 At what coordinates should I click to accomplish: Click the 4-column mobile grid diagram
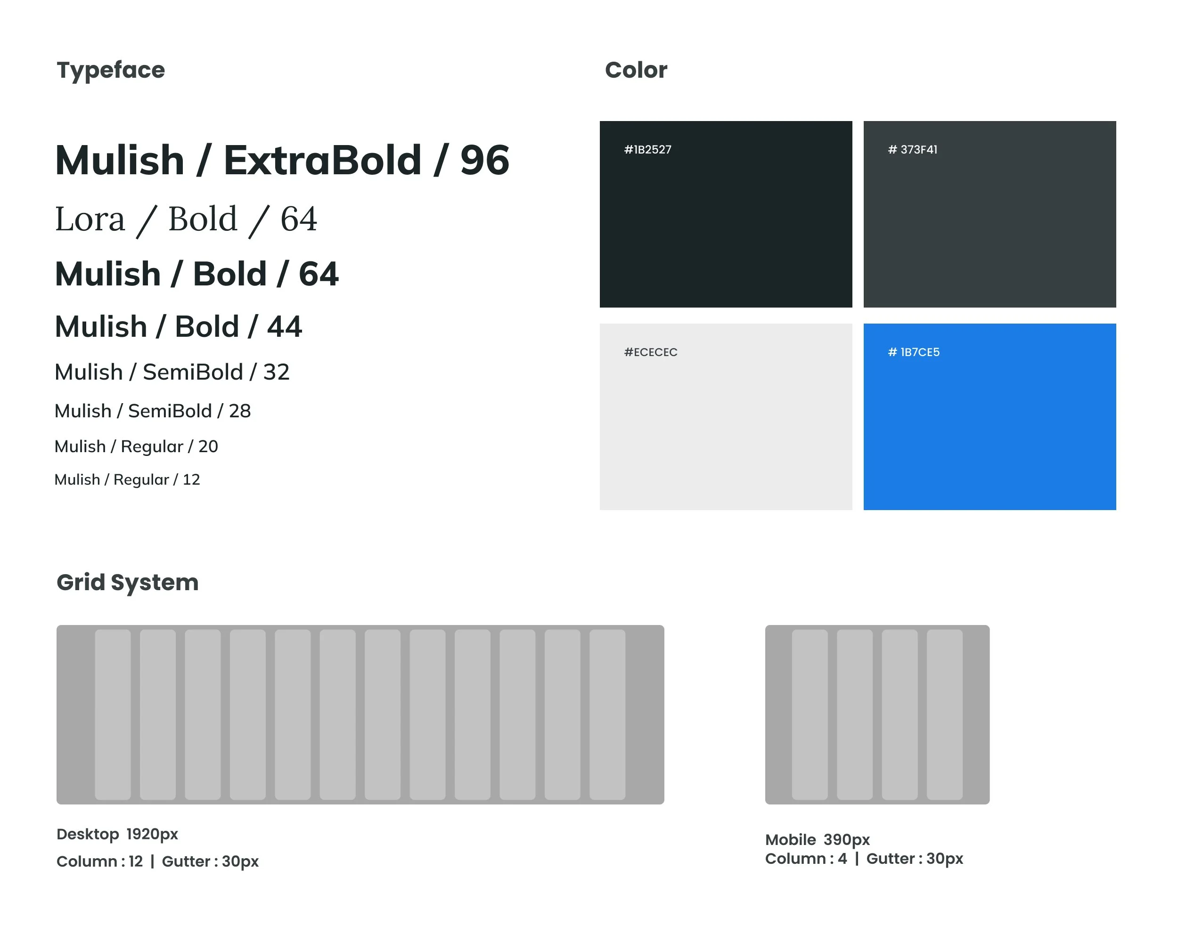[877, 715]
